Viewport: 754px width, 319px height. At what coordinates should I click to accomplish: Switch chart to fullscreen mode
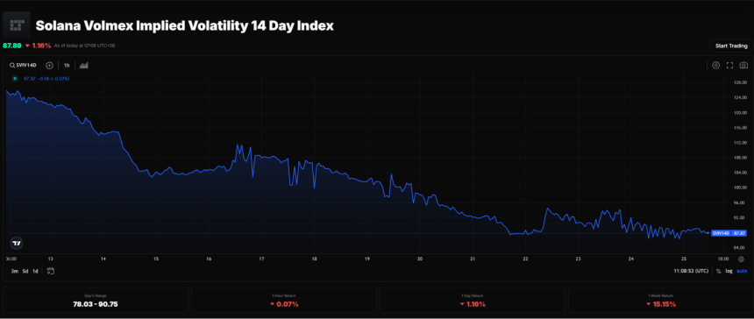pyautogui.click(x=729, y=66)
